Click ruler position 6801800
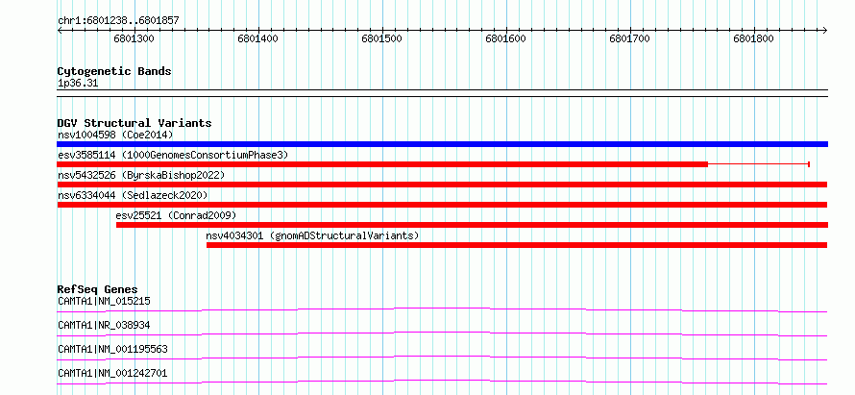 click(x=753, y=38)
